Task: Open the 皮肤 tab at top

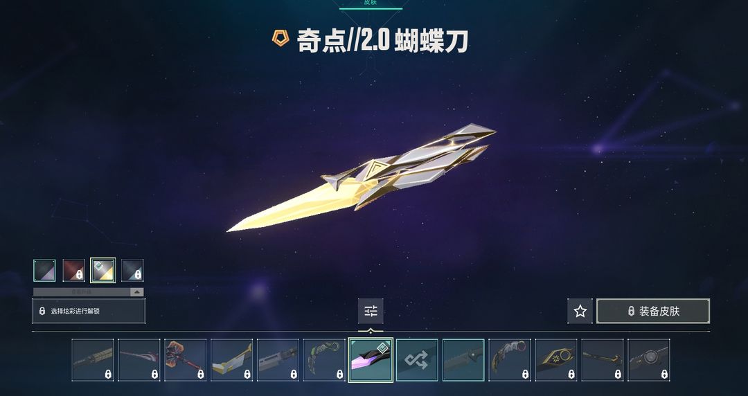Action: pos(371,3)
